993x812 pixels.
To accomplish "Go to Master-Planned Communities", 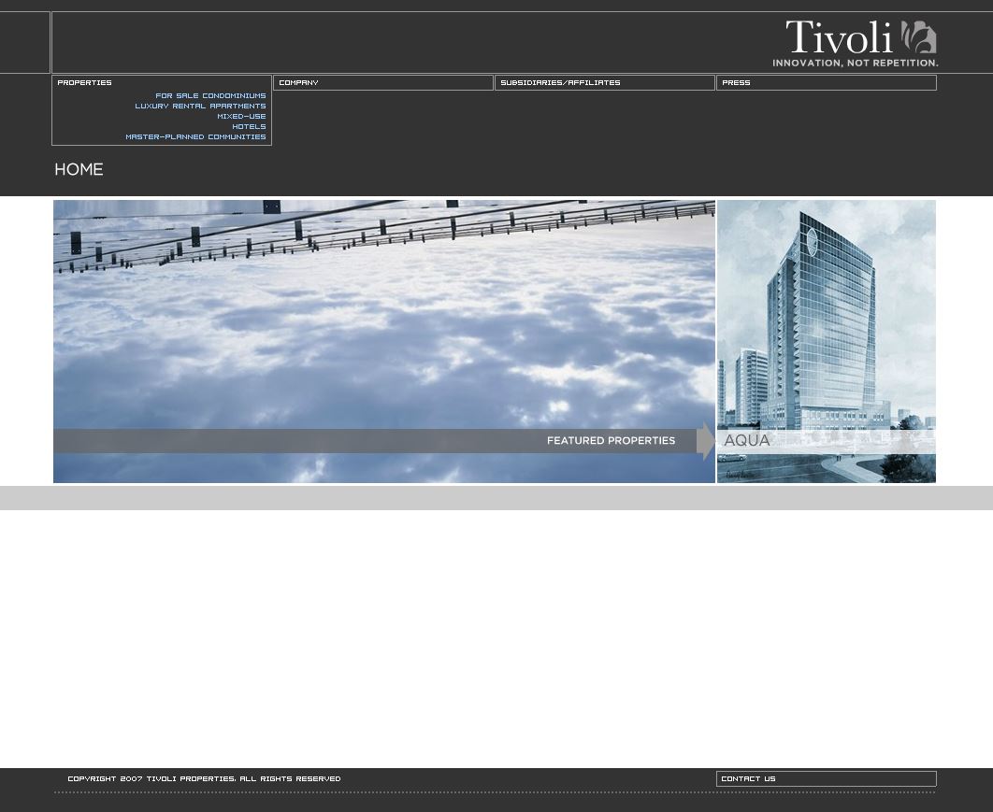I will coord(195,136).
